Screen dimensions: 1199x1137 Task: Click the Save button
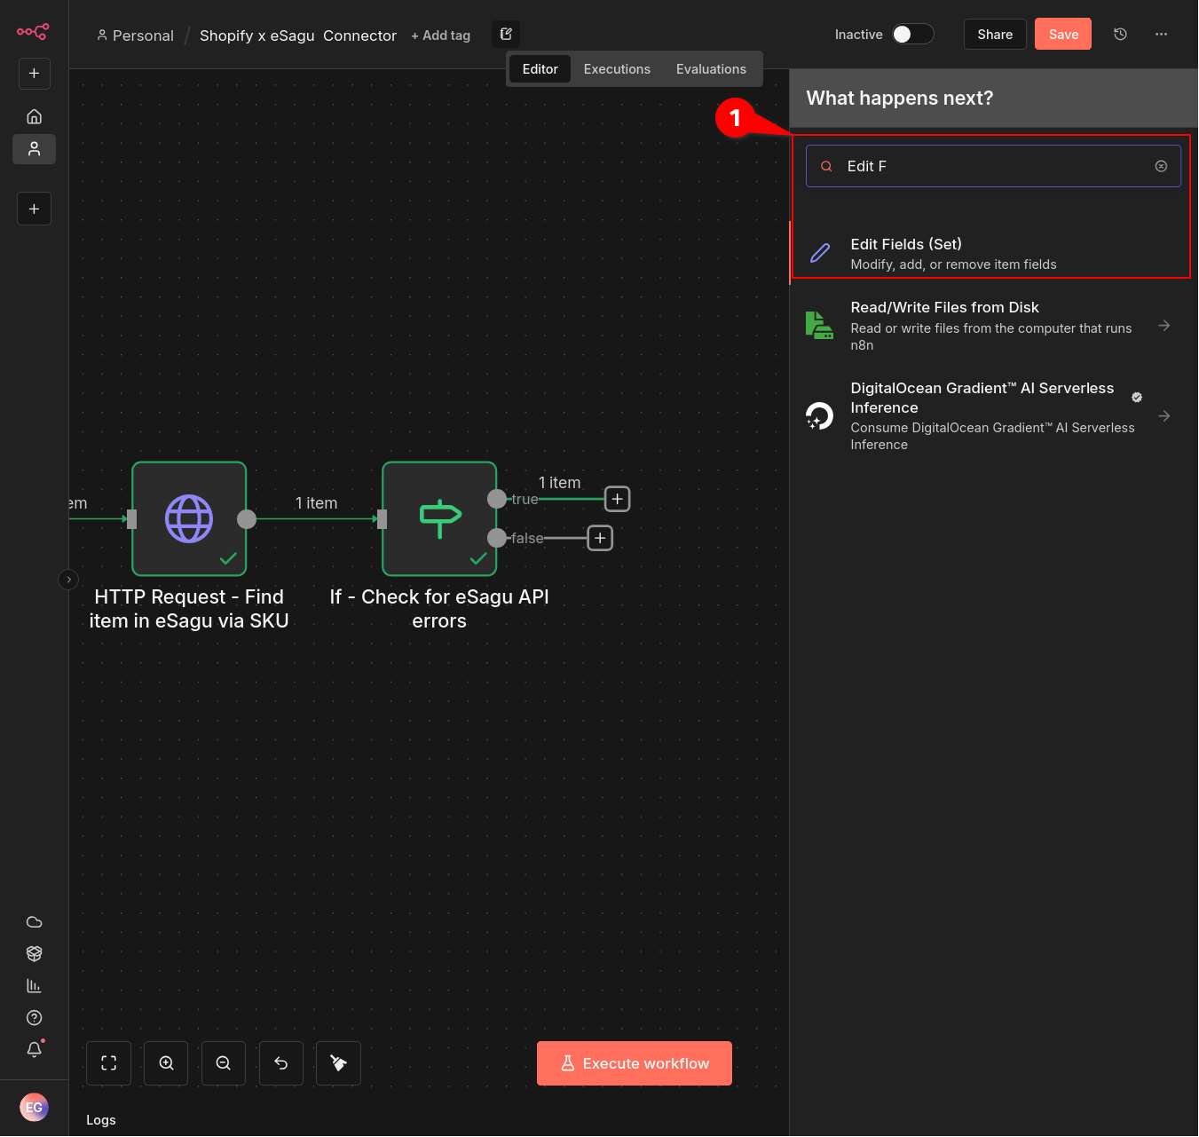tap(1063, 35)
